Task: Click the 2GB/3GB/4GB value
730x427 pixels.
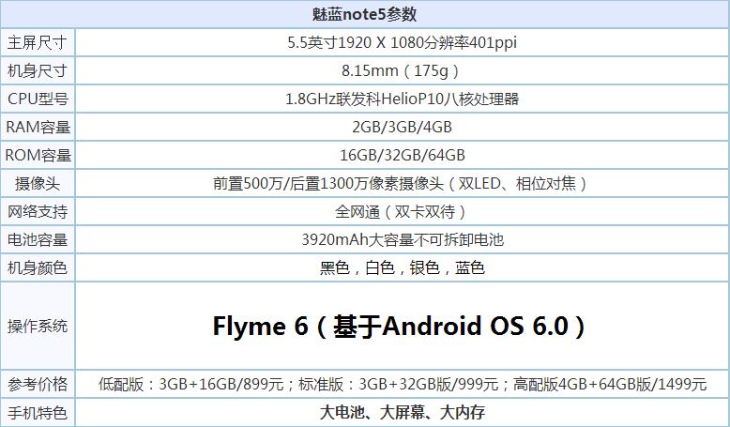Action: tap(403, 127)
